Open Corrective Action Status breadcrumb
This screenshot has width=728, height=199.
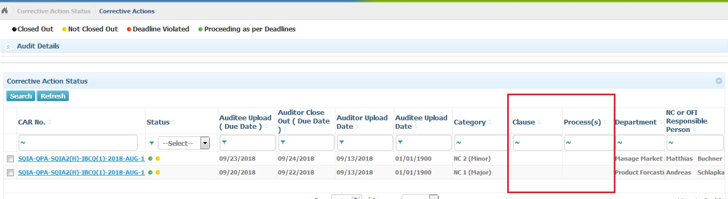(x=54, y=11)
